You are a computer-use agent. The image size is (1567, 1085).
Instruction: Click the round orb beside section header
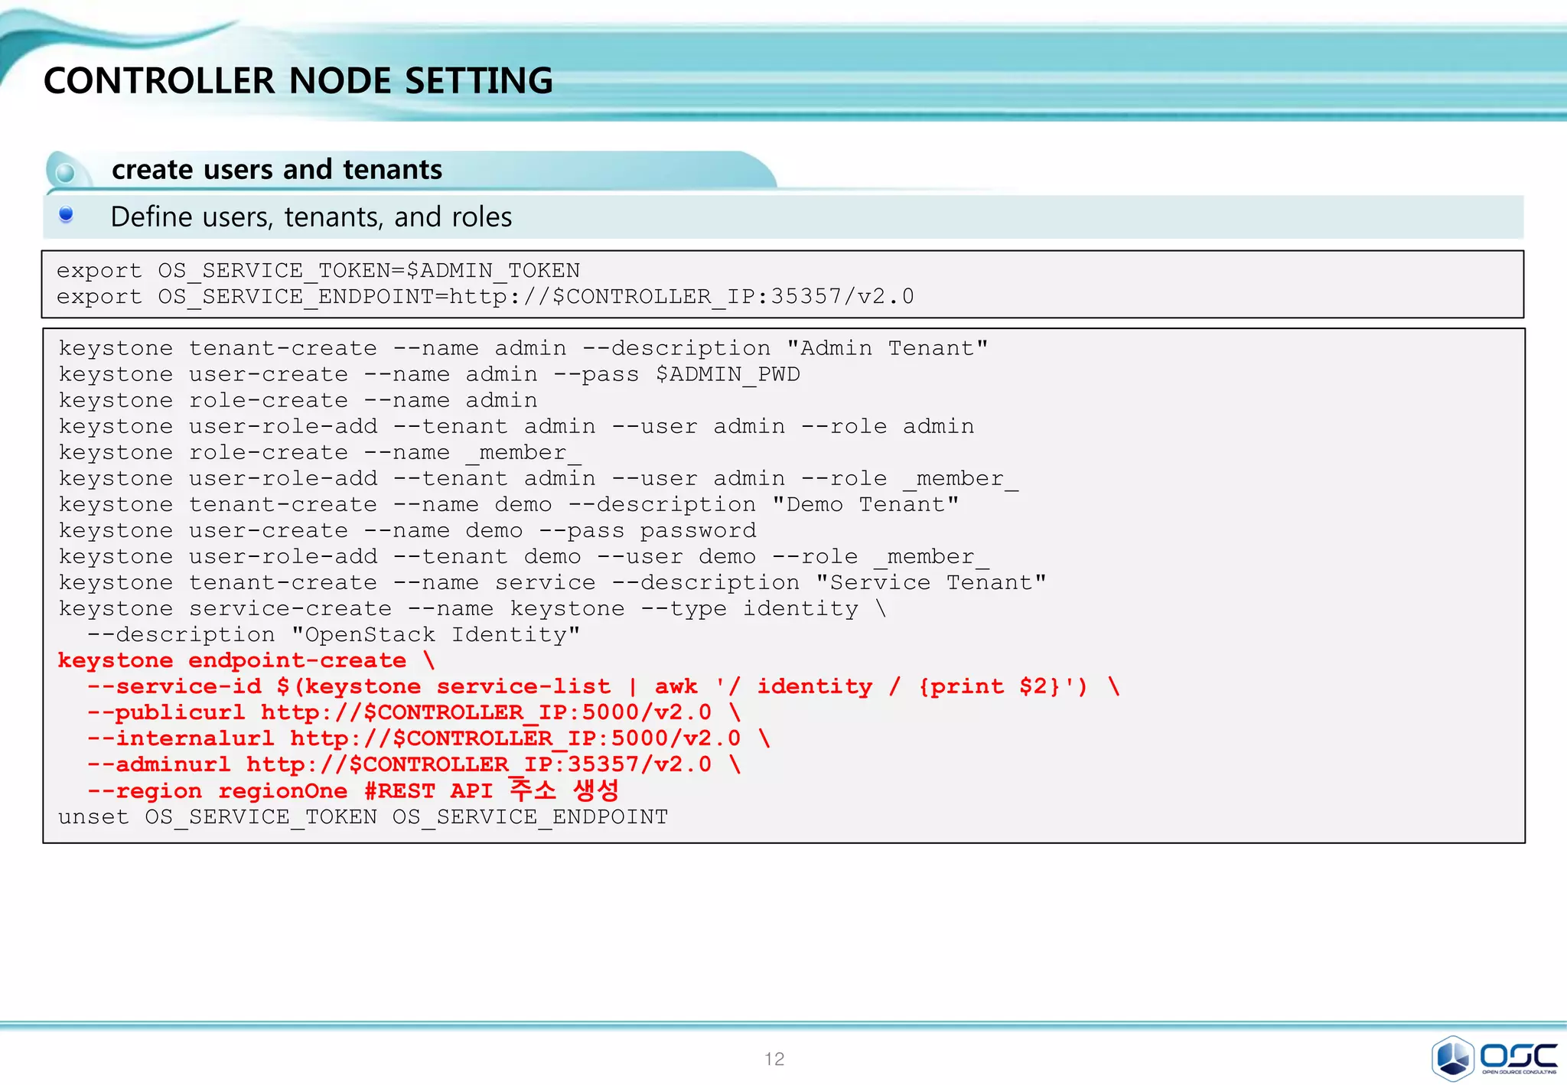coord(66,172)
